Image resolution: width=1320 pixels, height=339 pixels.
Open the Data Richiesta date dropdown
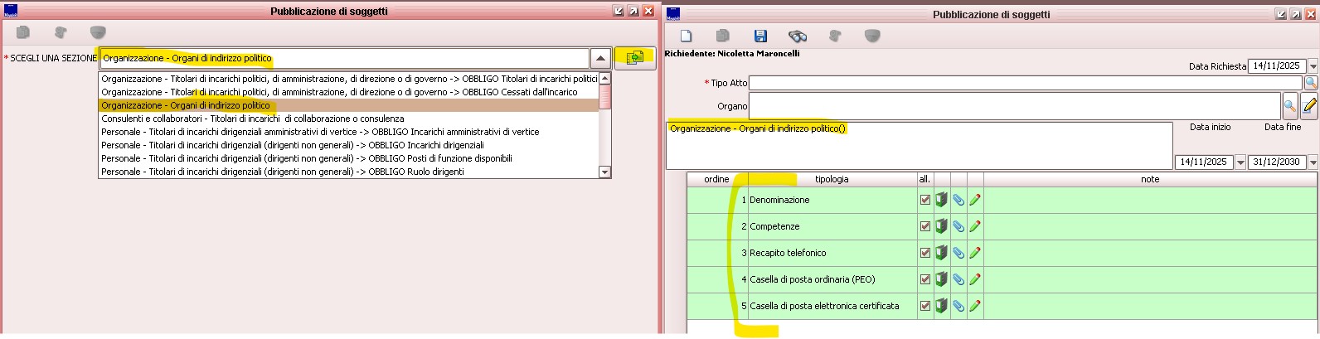point(1313,66)
